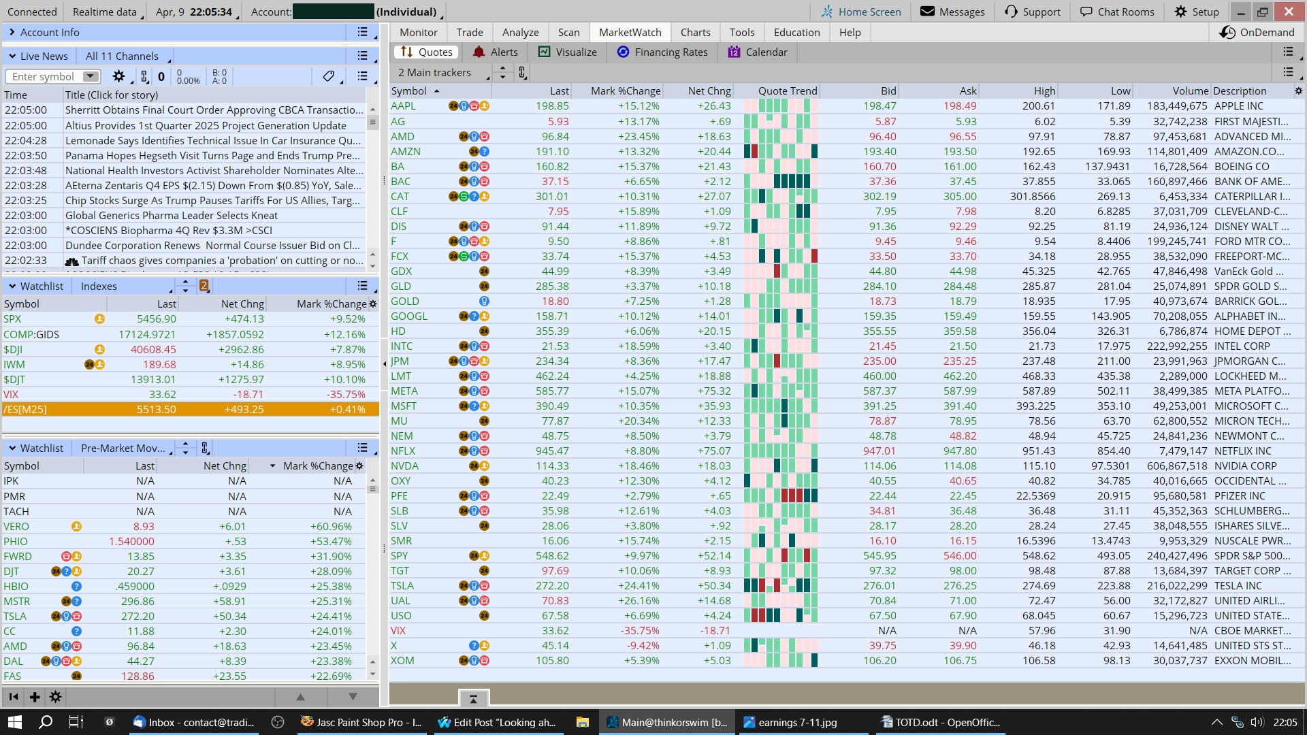Image resolution: width=1307 pixels, height=735 pixels.
Task: Open the Scan tab
Action: click(x=568, y=32)
